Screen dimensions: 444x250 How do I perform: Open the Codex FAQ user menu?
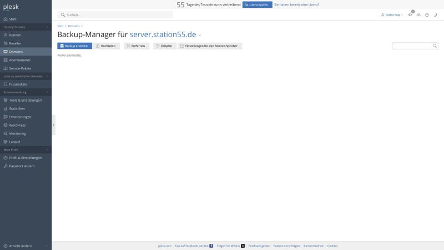(x=392, y=15)
